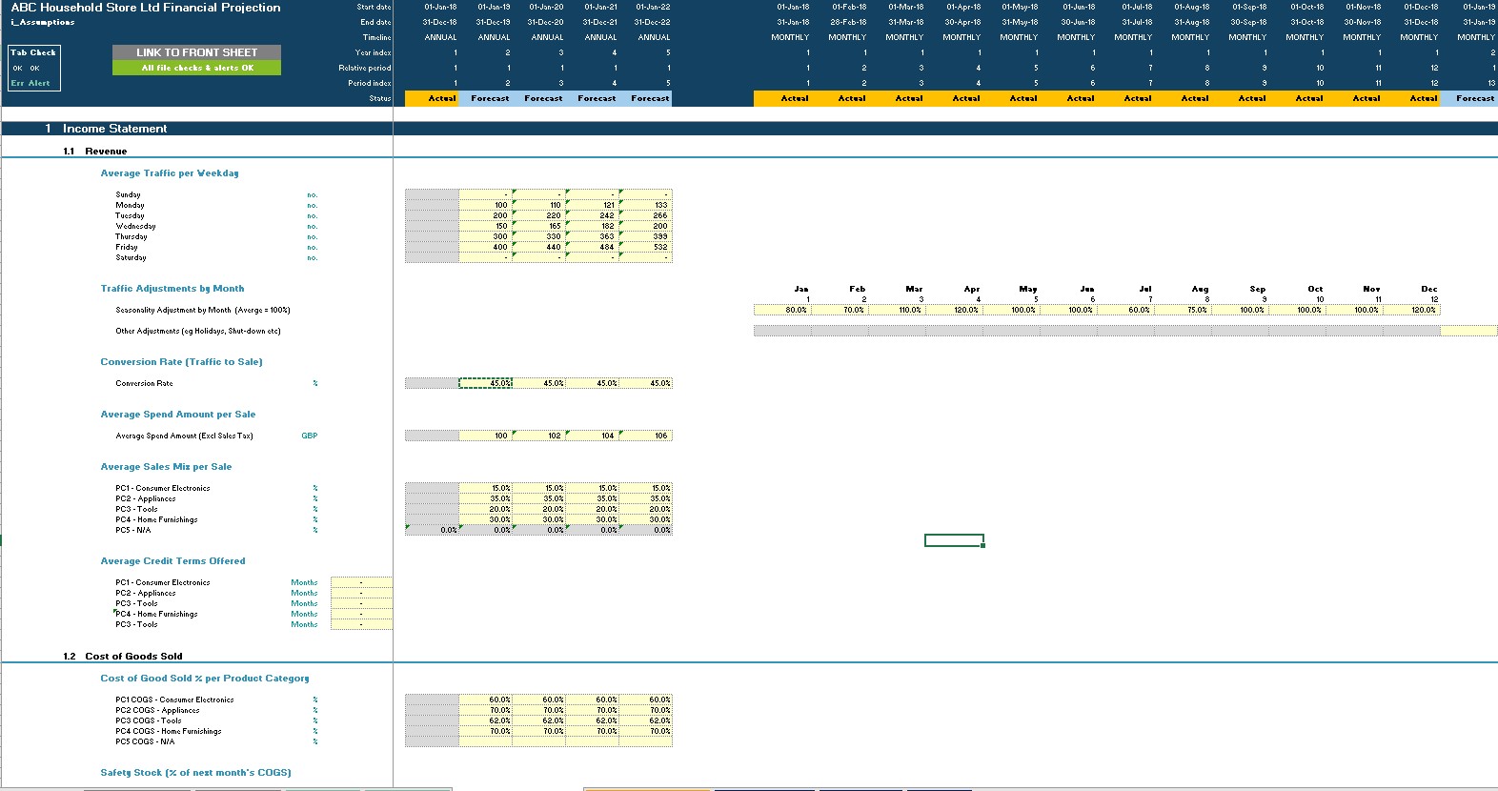This screenshot has height=791, width=1498.
Task: Click the Forecast status cell under 01-Jan-19 annual
Action: click(x=486, y=98)
